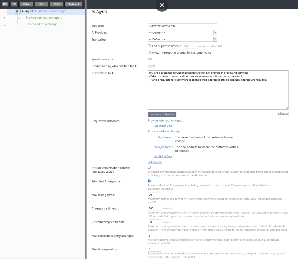Enable Allow interrupting prompt by customer voice

pyautogui.click(x=149, y=53)
